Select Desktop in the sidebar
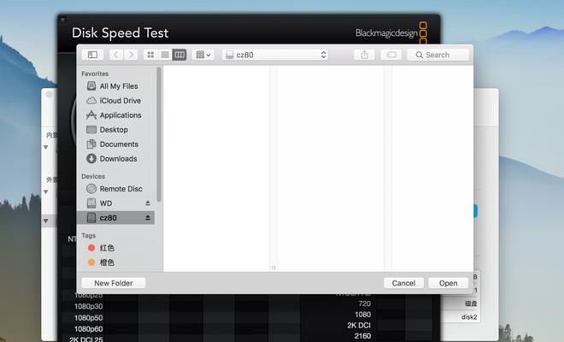The image size is (564, 342). pos(114,130)
